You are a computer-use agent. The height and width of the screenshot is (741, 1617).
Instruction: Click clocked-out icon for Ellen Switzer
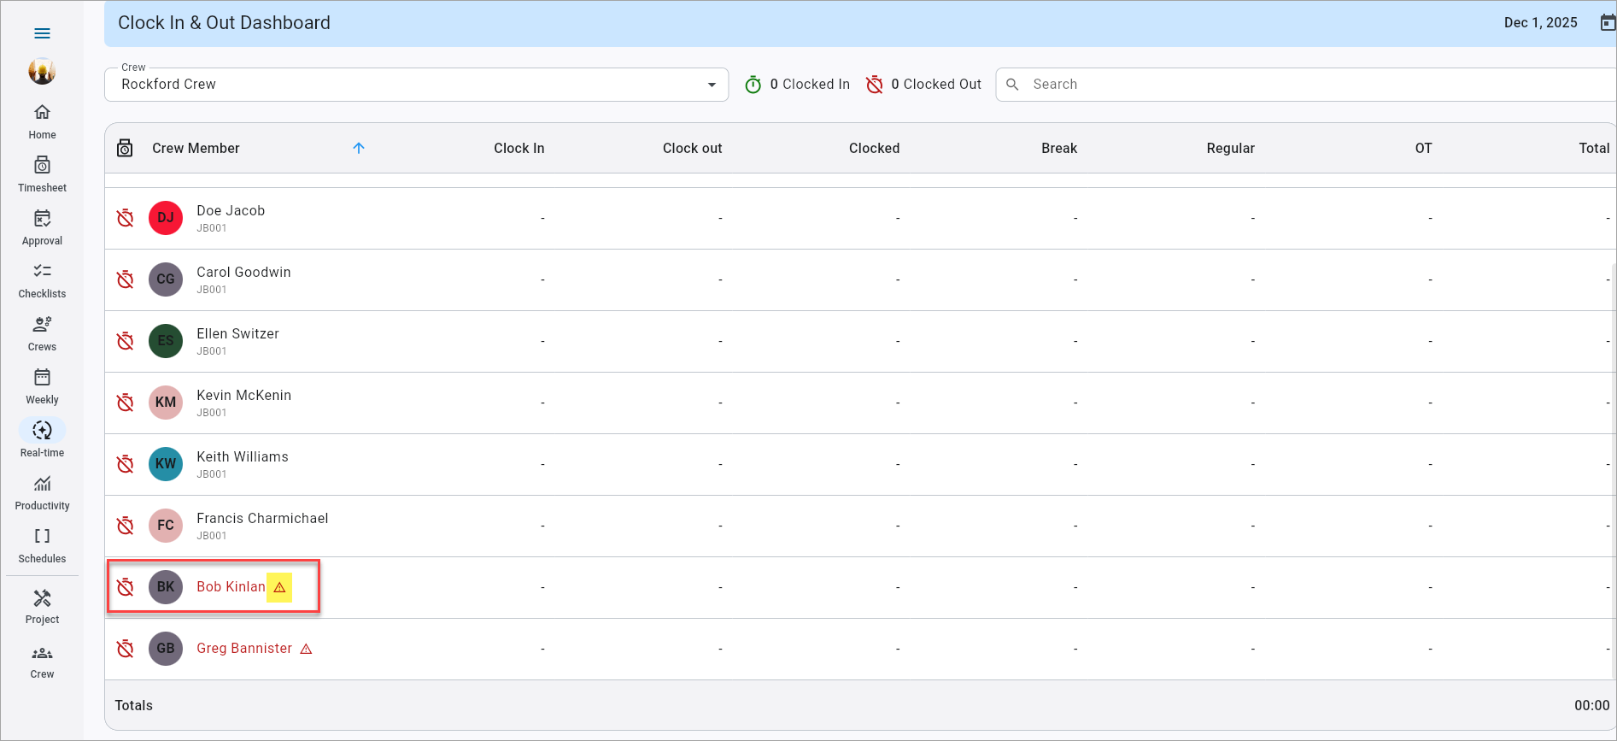pyautogui.click(x=126, y=341)
